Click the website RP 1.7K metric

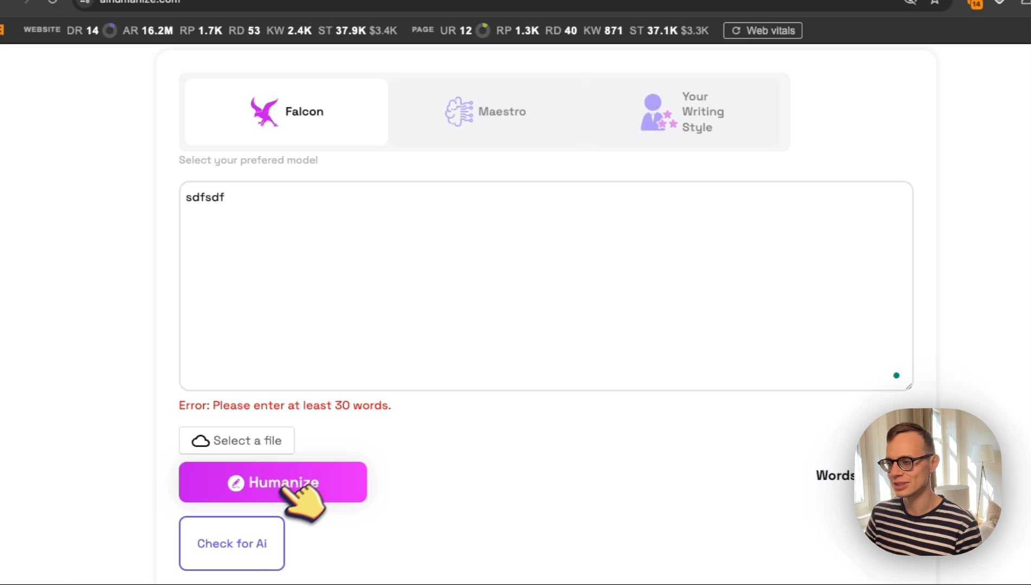201,31
